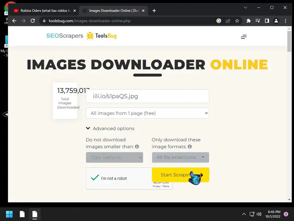This screenshot has width=294, height=221.
Task: Bookmark this page with the star icon
Action: (237, 21)
